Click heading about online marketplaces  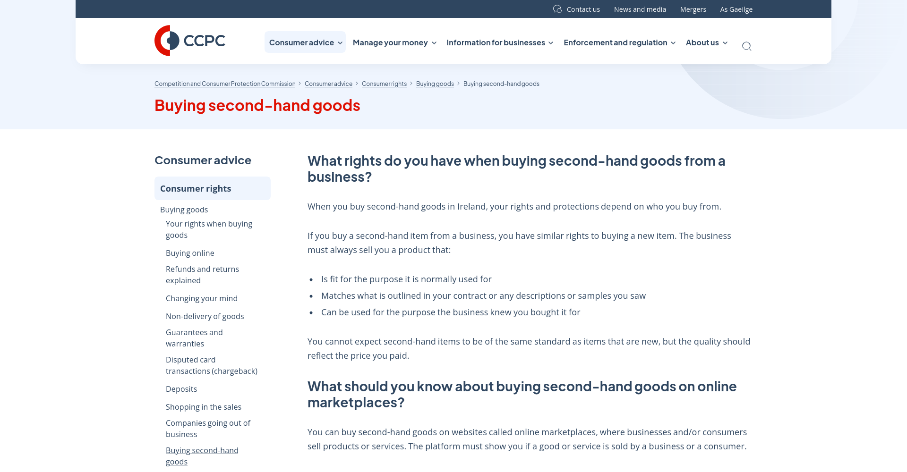point(522,394)
